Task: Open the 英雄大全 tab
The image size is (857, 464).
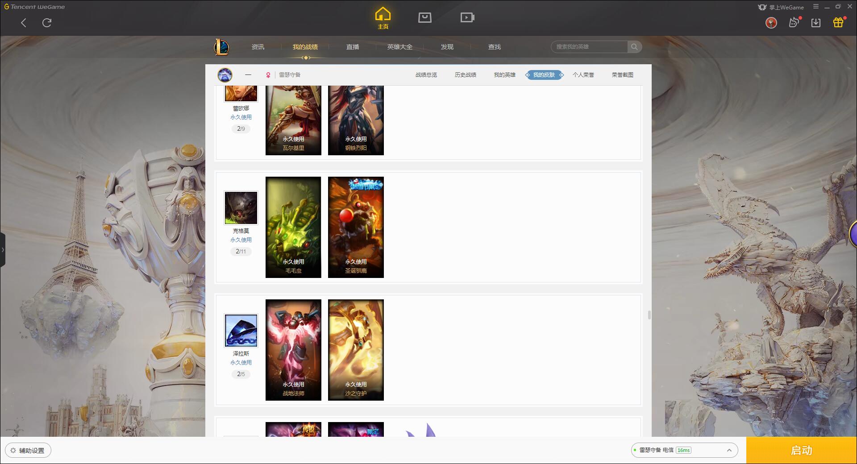Action: 400,47
